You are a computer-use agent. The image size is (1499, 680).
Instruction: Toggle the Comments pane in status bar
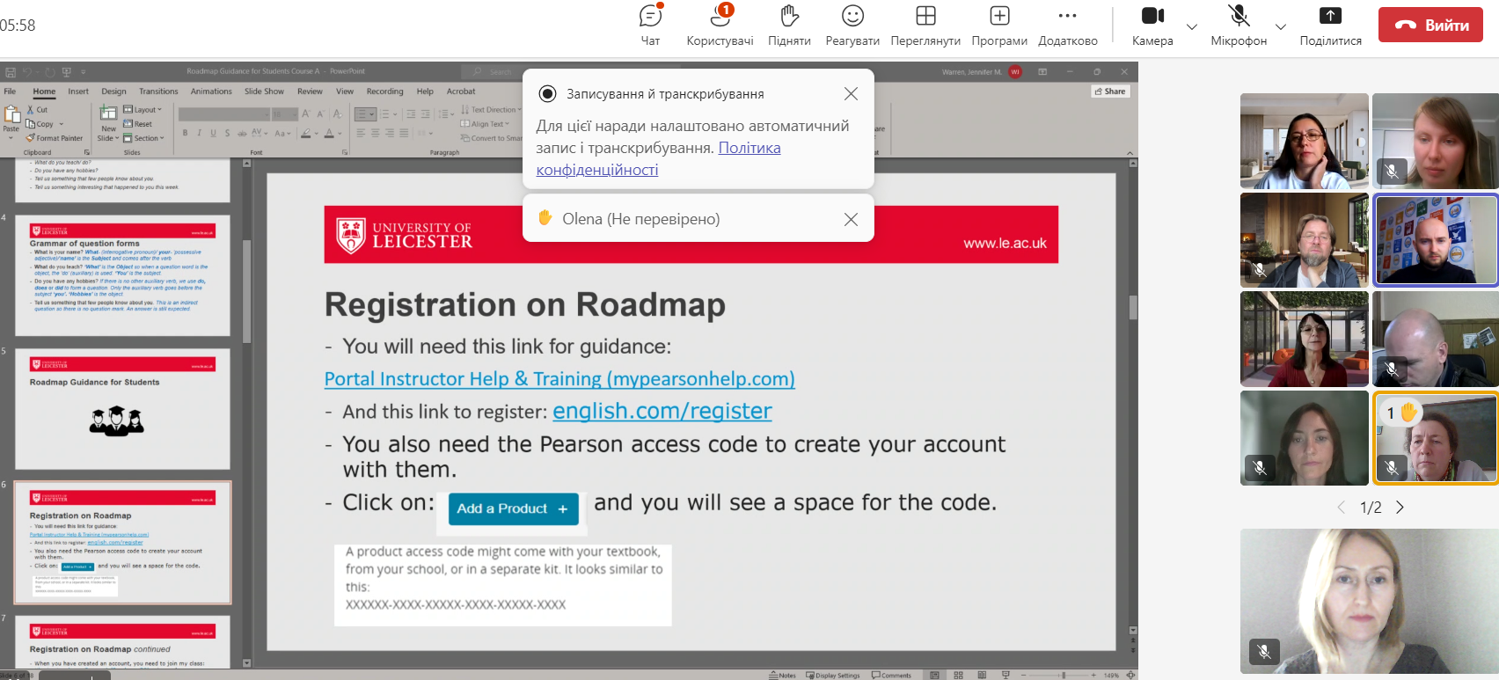tap(891, 676)
